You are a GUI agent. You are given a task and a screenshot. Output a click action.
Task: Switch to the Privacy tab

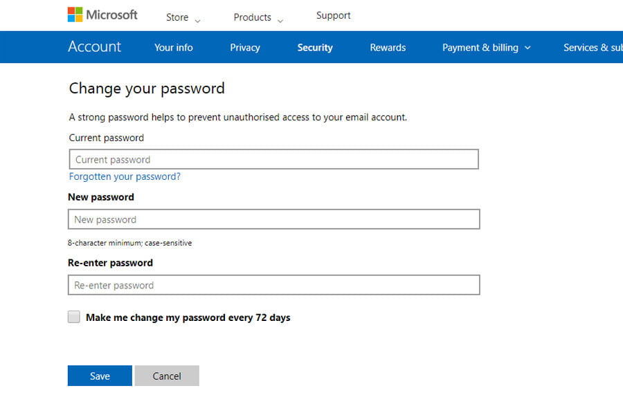tap(245, 48)
